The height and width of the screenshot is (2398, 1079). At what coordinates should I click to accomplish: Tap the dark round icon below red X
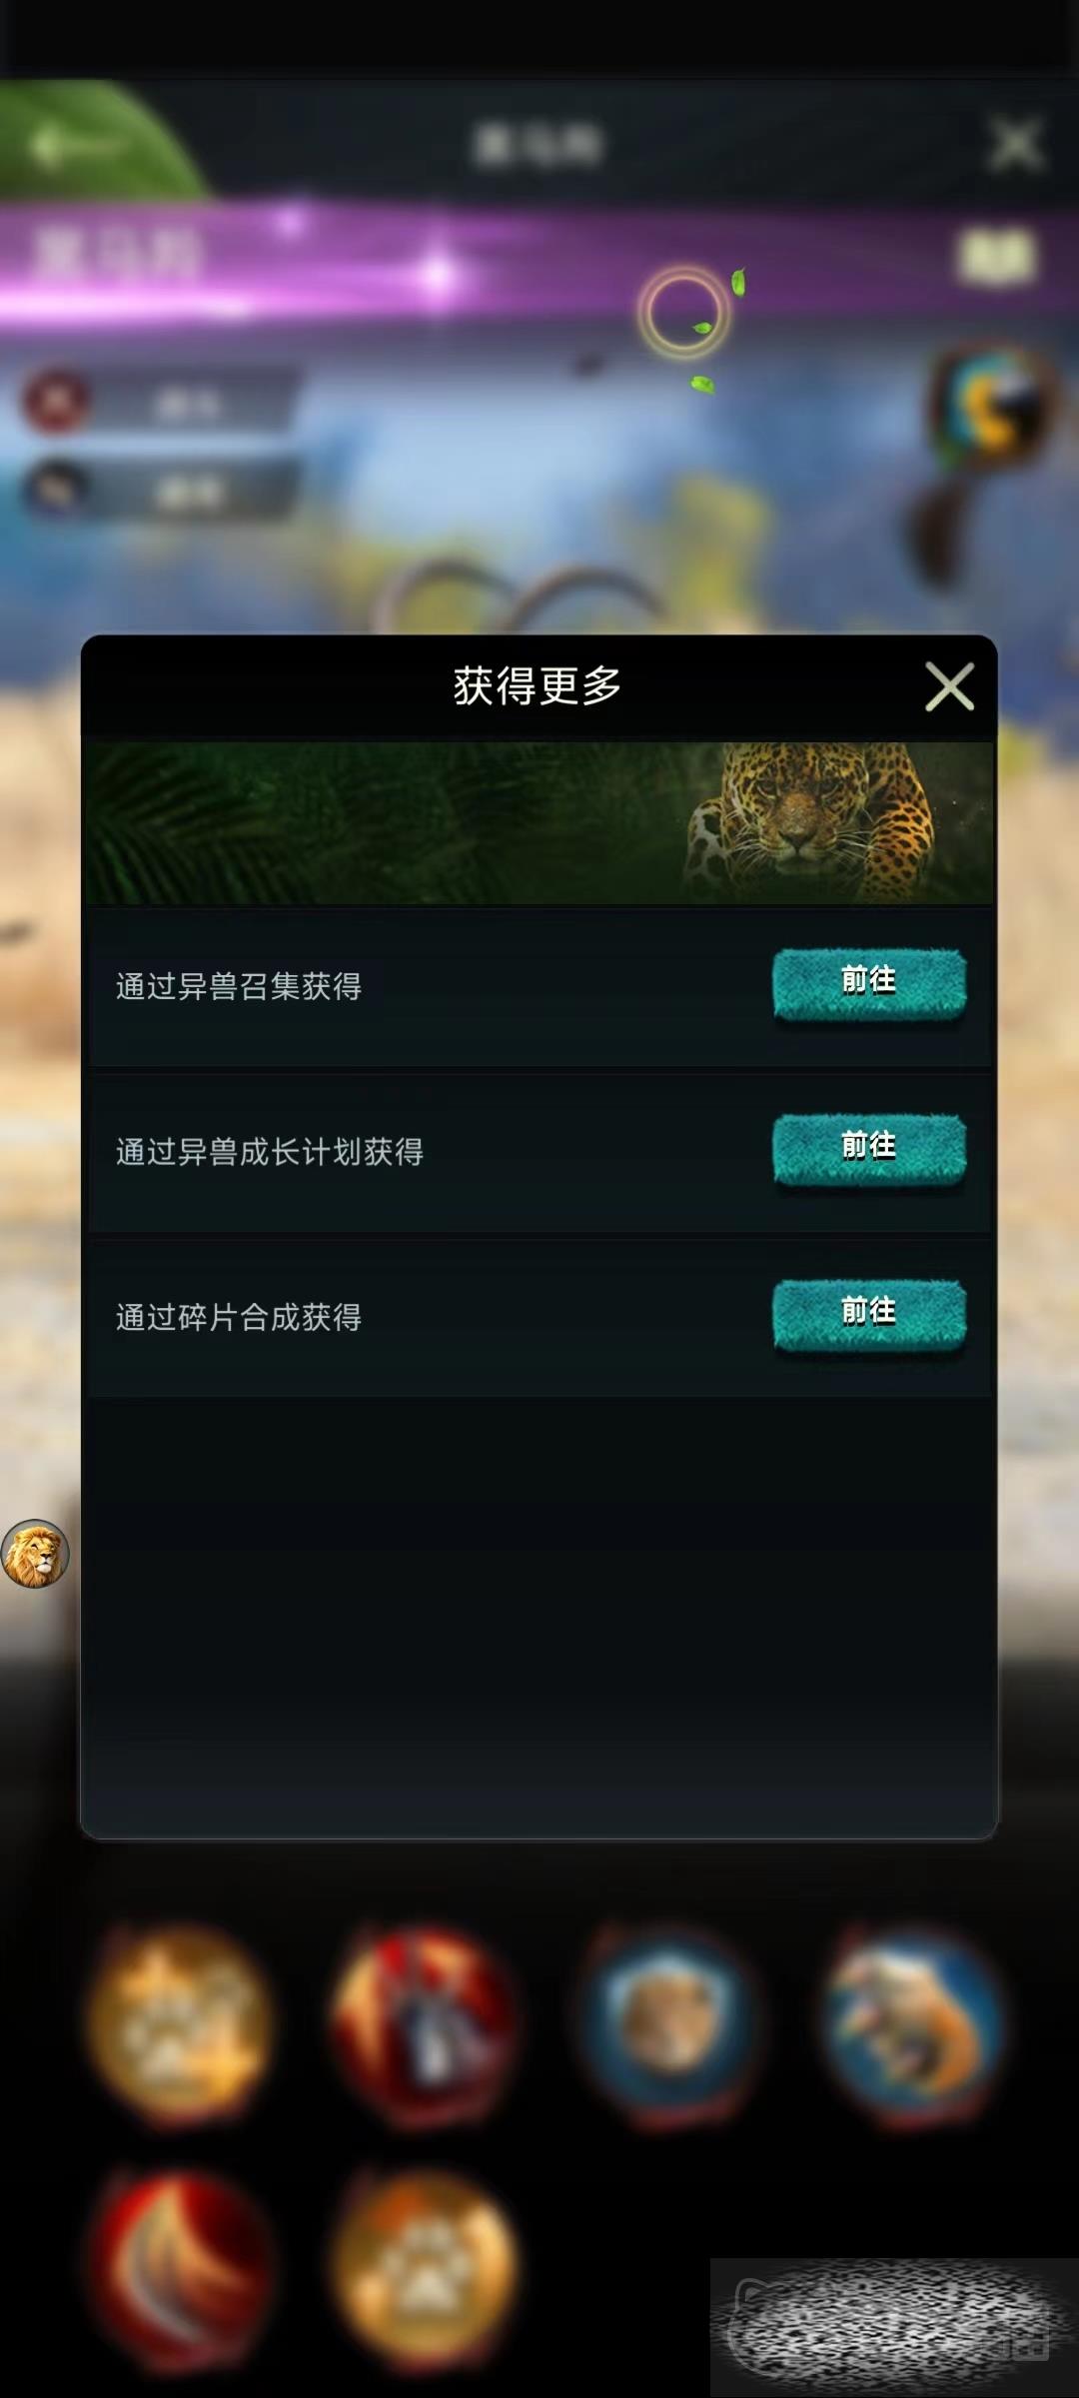tap(57, 490)
